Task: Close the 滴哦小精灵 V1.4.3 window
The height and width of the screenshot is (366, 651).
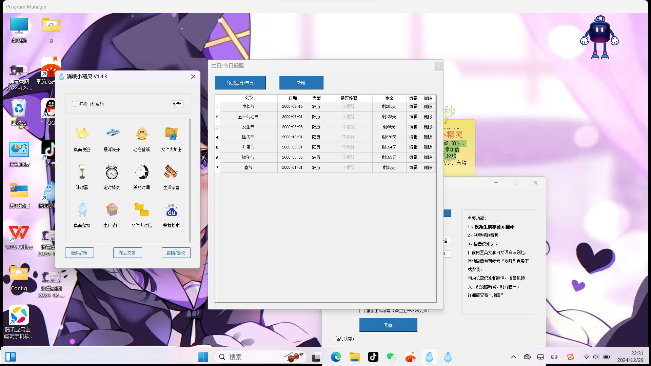Action: (193, 77)
